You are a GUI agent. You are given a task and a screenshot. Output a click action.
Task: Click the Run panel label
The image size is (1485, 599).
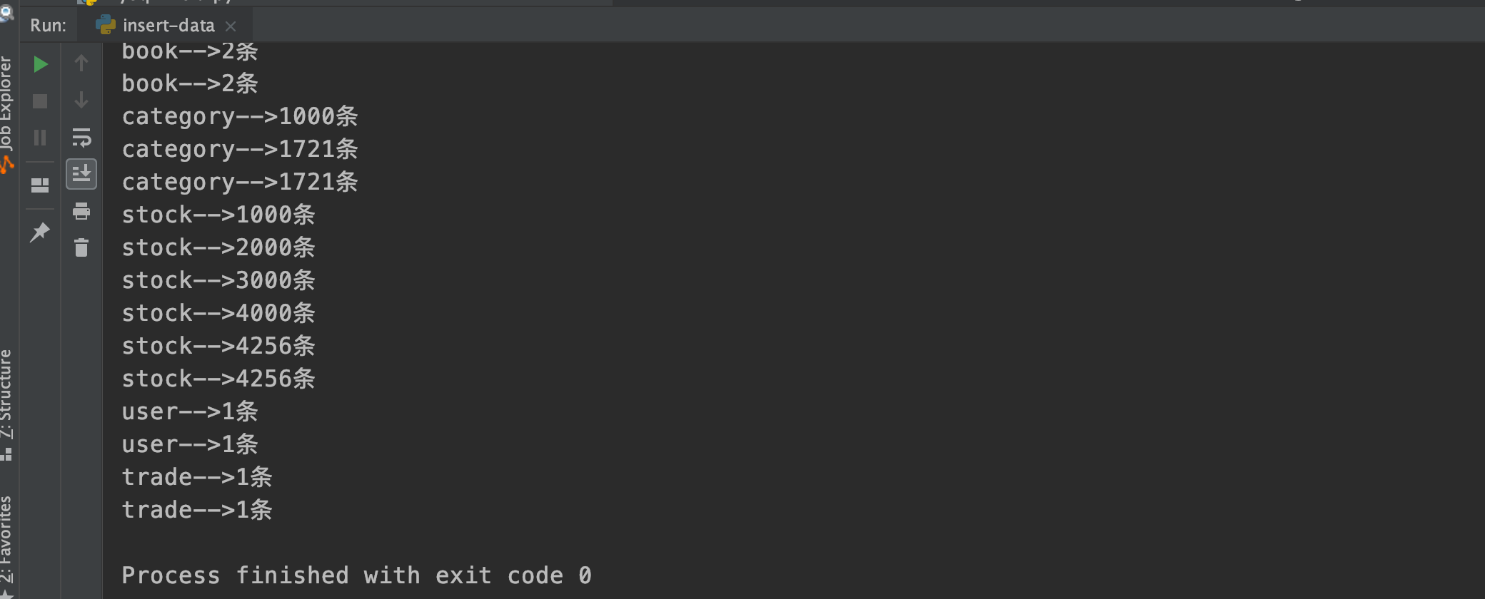click(48, 26)
